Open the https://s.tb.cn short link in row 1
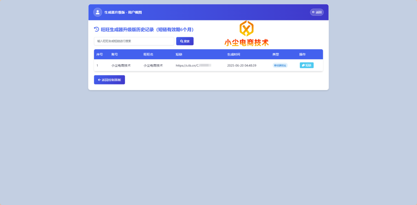The height and width of the screenshot is (205, 417). pos(193,65)
